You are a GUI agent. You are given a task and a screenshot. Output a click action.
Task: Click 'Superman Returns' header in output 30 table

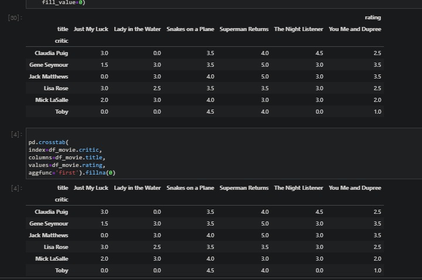pyautogui.click(x=244, y=29)
